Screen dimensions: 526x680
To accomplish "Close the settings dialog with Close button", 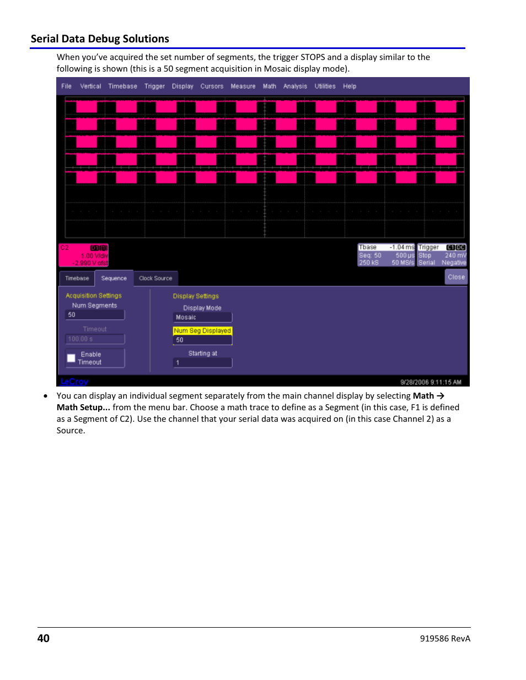I will pyautogui.click(x=456, y=277).
